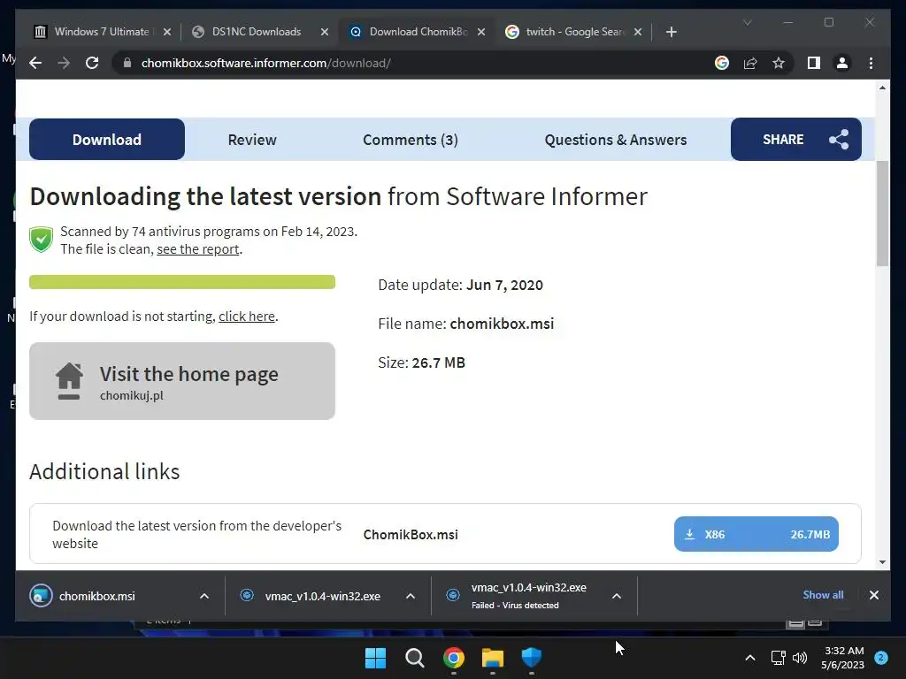Click the ChomikBox.msi file name
This screenshot has height=679, width=906.
click(411, 535)
